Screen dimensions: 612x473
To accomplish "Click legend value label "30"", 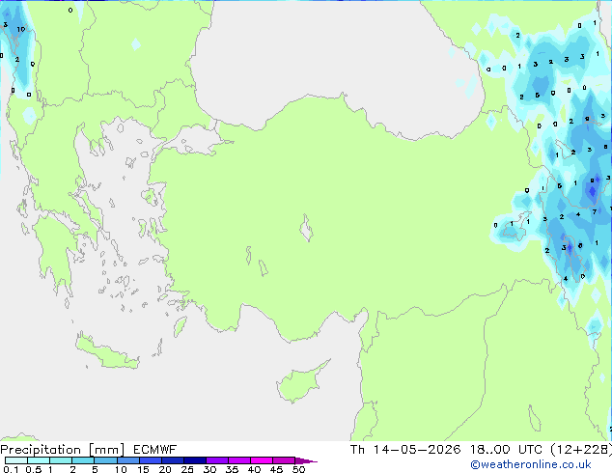I will pyautogui.click(x=209, y=469).
